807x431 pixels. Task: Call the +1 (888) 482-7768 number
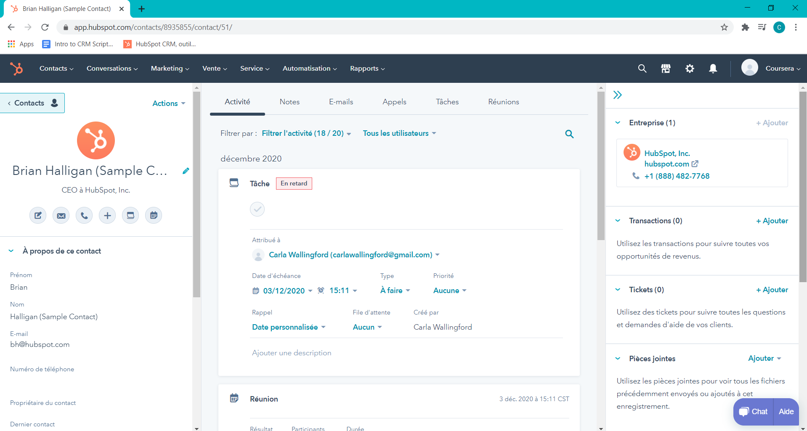point(677,176)
